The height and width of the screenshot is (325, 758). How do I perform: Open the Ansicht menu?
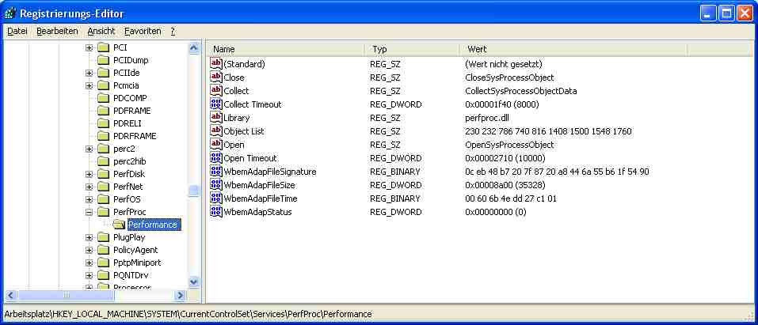101,31
